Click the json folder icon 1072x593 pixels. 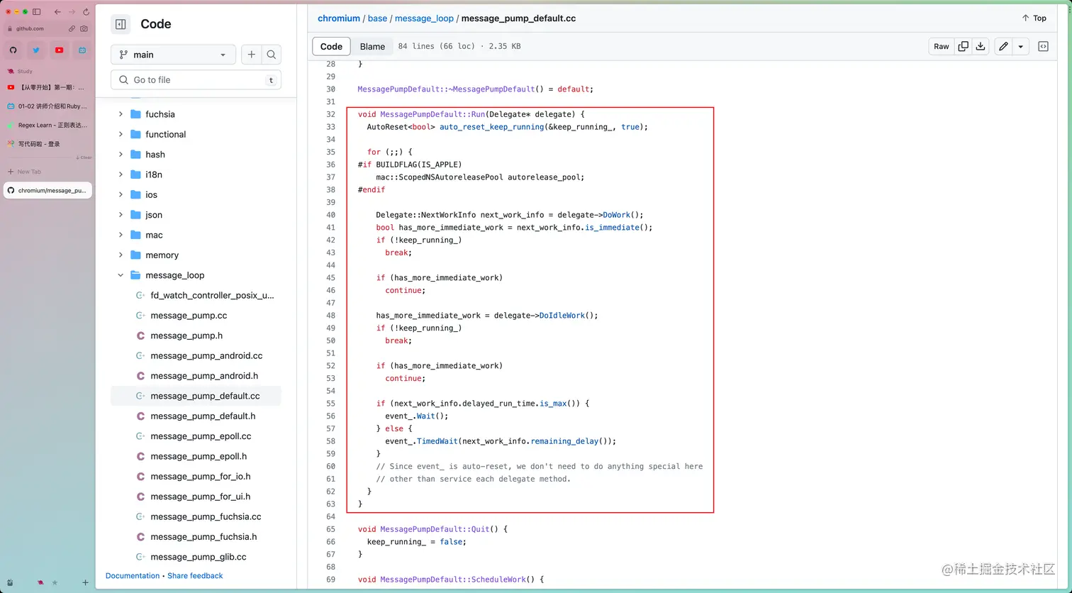(x=135, y=215)
